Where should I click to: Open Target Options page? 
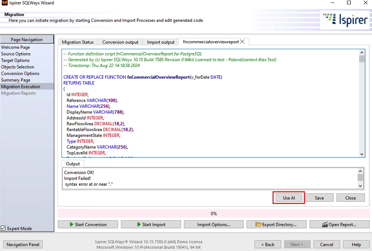(15, 60)
